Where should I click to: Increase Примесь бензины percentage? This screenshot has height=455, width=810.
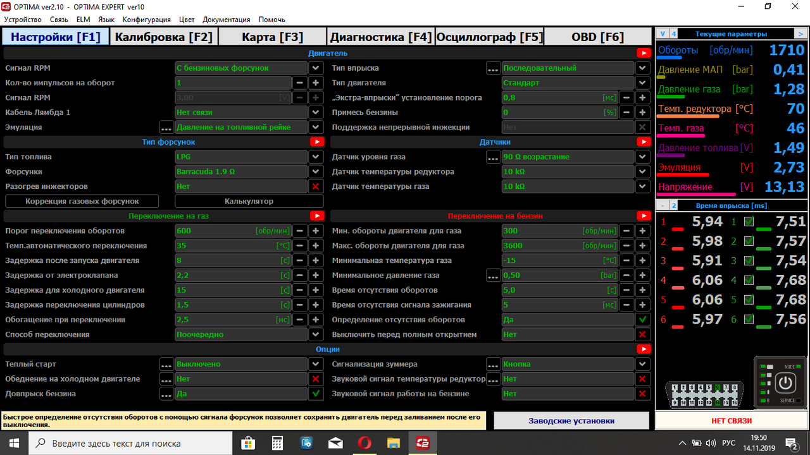click(642, 112)
